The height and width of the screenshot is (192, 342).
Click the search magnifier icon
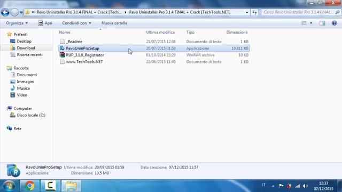point(337,12)
